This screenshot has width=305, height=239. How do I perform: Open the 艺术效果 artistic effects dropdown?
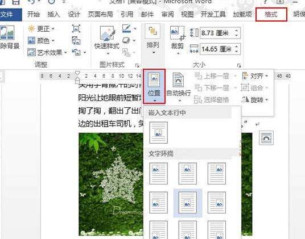coord(47,53)
